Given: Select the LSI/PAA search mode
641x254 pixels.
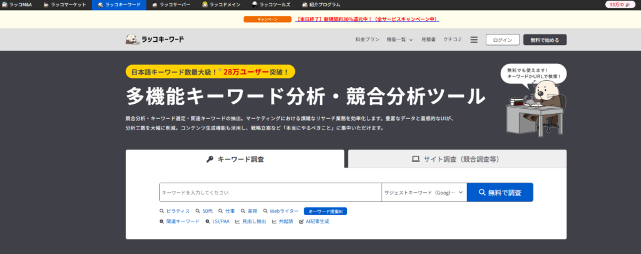Looking at the screenshot, I should tap(217, 221).
